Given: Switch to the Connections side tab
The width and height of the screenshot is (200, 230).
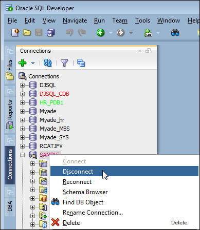Looking at the screenshot, I should (x=10, y=165).
